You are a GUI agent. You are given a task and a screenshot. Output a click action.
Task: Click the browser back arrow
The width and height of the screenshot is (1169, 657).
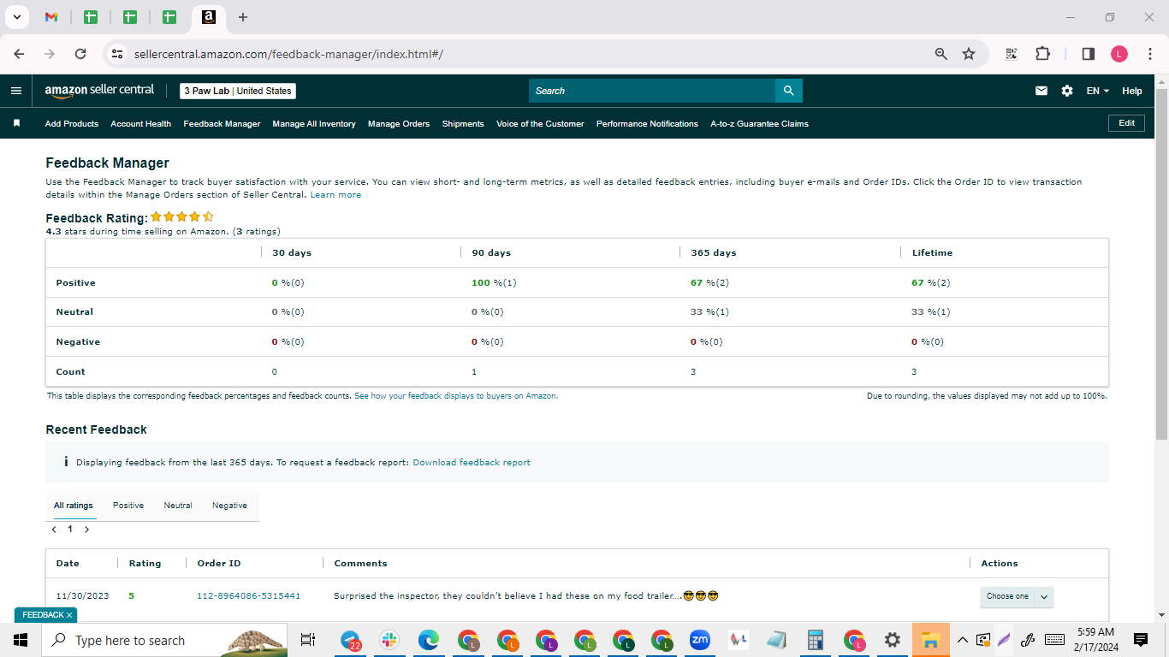point(19,54)
